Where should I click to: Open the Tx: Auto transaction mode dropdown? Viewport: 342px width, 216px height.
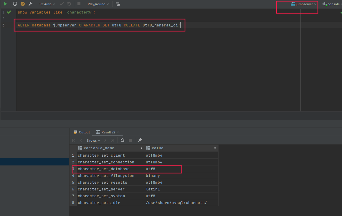tap(47, 4)
